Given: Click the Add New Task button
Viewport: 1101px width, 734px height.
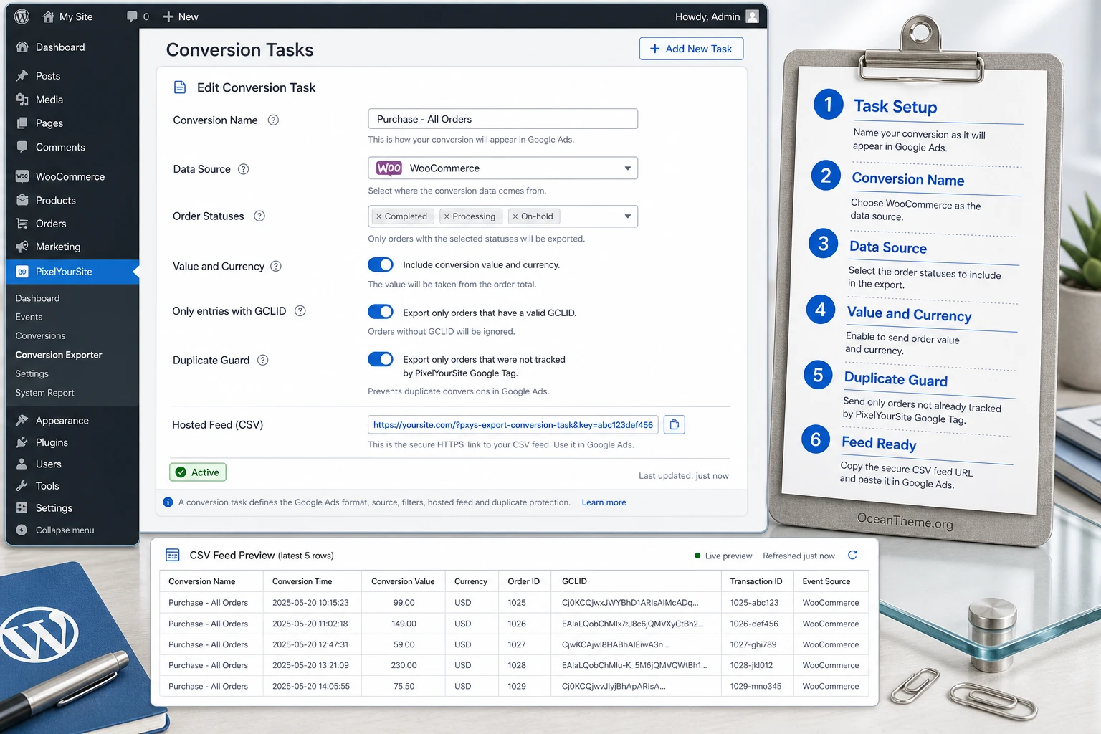Looking at the screenshot, I should pos(691,49).
